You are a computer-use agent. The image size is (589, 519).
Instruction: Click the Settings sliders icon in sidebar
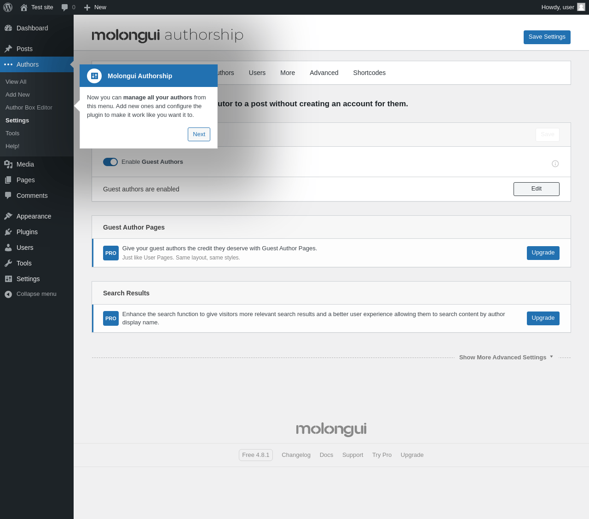[x=8, y=279]
